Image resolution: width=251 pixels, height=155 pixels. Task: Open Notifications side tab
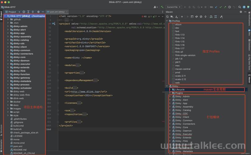[x=249, y=19]
